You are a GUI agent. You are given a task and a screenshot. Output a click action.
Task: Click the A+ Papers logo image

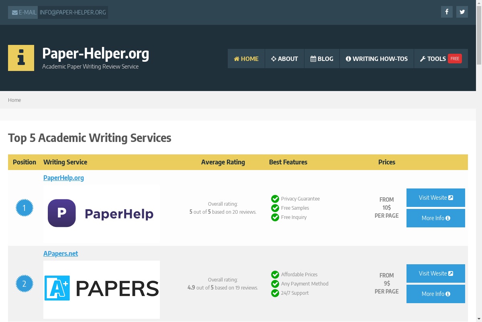[102, 289]
